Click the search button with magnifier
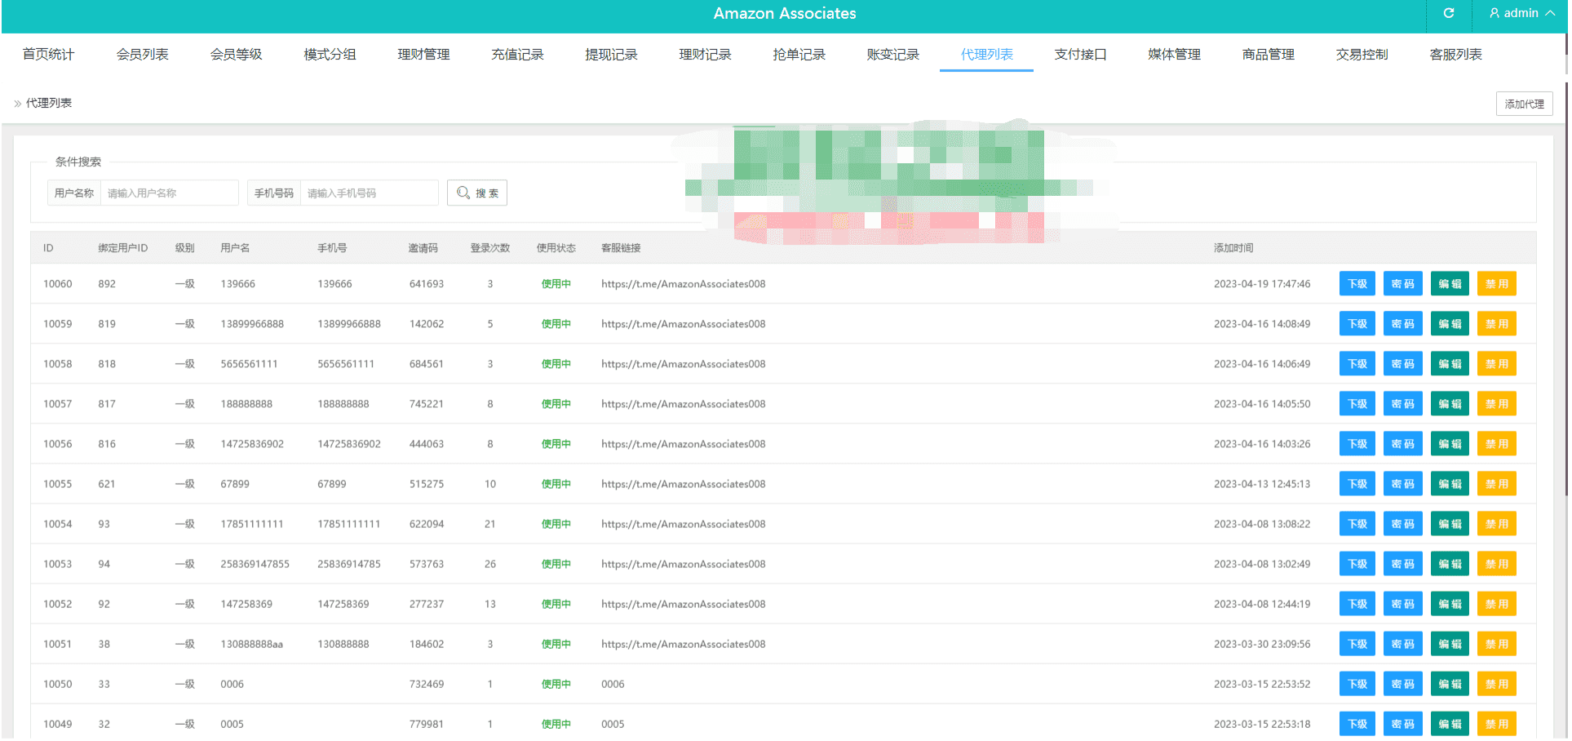1572x741 pixels. tap(477, 193)
